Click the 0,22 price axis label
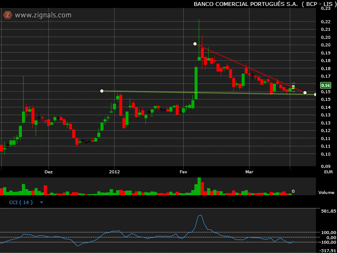Screen dimensions: 337x253 [x=325, y=22]
